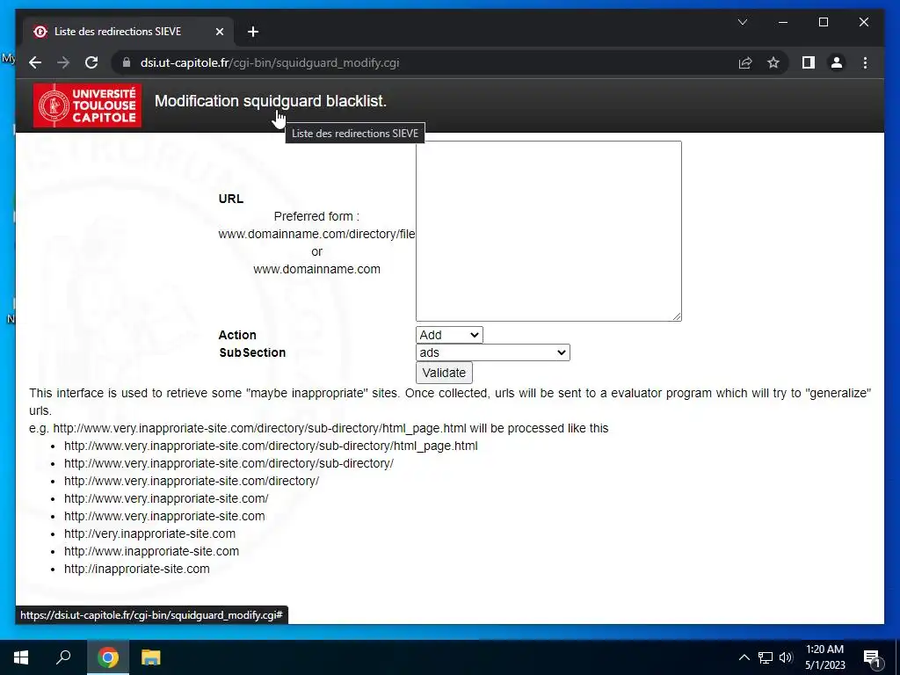The width and height of the screenshot is (900, 675).
Task: Open the Action dropdown set to Add
Action: [x=449, y=335]
